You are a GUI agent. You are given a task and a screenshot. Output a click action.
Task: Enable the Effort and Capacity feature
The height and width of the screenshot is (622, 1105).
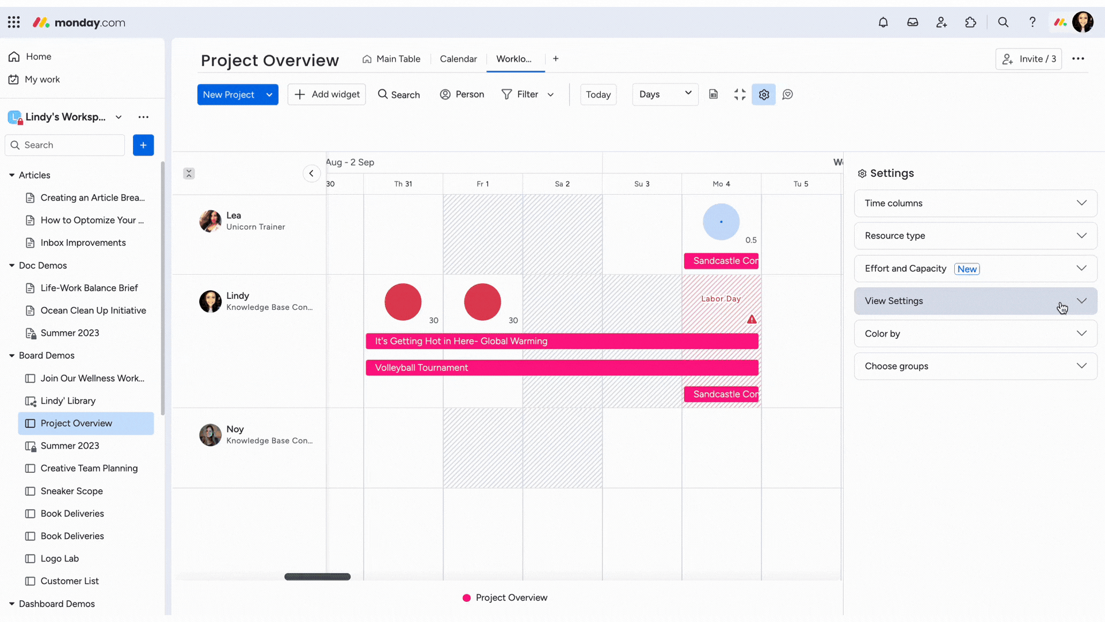click(974, 268)
